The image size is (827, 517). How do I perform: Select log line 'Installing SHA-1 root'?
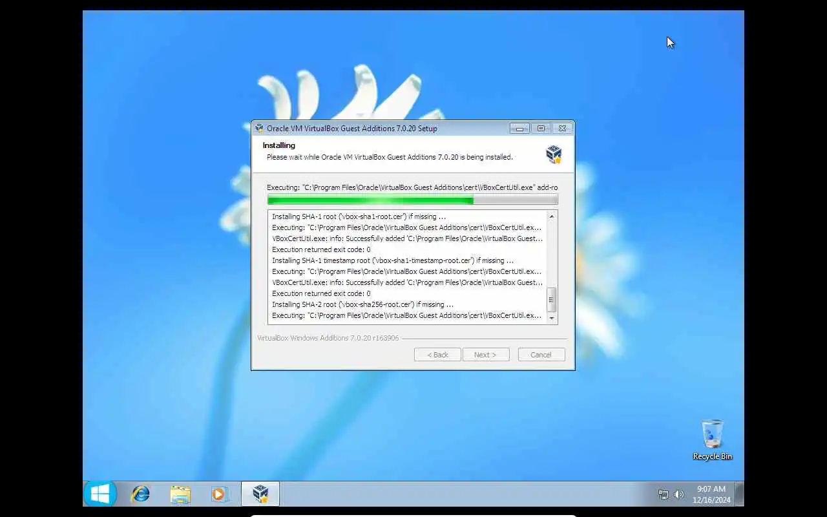[359, 216]
